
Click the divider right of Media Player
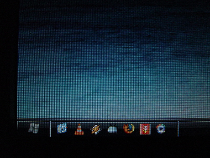[178, 129]
